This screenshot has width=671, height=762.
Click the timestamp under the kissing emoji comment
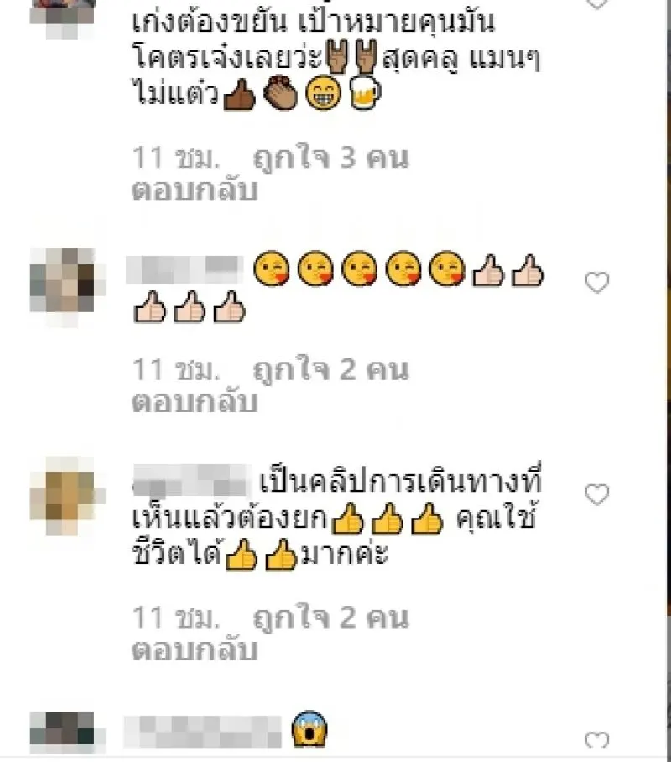tap(176, 370)
